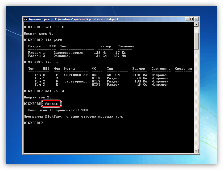This screenshot has width=223, height=170.
Task: Click 'Завершено (в процентах): 100' line
Action: pyautogui.click(x=58, y=110)
